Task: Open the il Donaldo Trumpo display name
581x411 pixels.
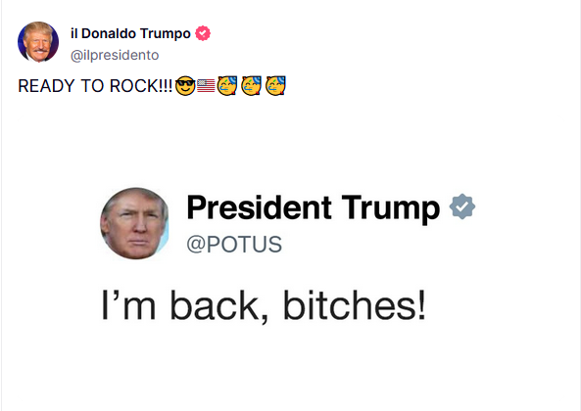Action: coord(130,33)
